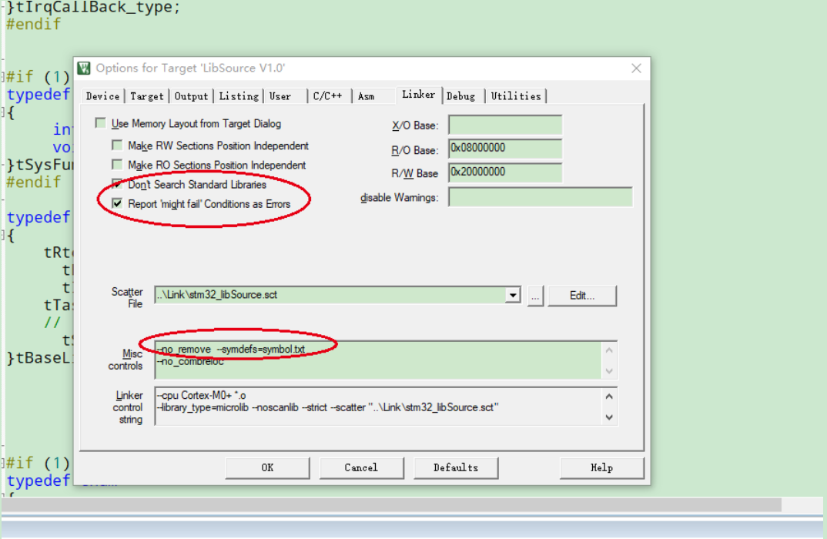Open the Asm tab

coord(367,96)
